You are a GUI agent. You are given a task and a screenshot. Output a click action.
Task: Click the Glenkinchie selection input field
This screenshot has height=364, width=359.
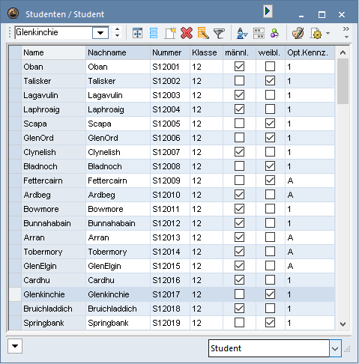pyautogui.click(x=53, y=32)
